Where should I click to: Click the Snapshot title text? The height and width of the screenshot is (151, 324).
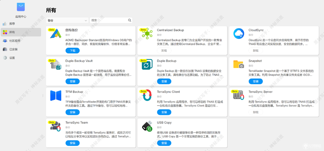255,61
